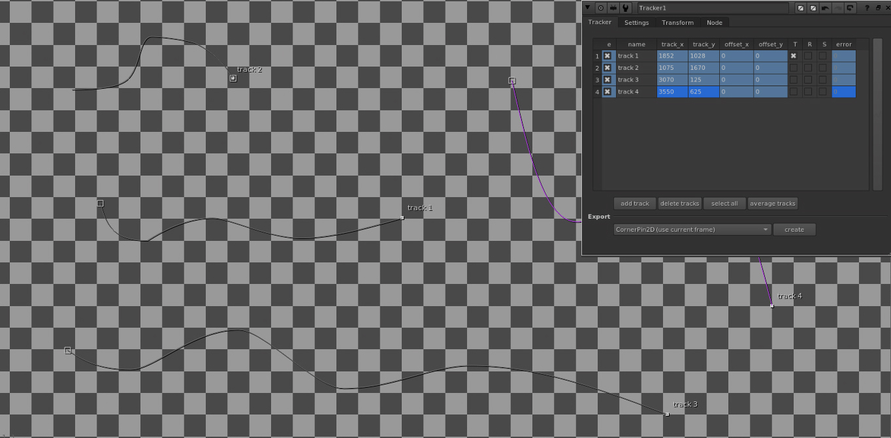Close the Tracker1 properties panel

(887, 8)
